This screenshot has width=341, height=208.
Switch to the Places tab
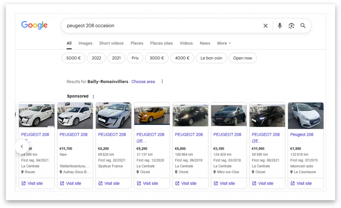(137, 43)
